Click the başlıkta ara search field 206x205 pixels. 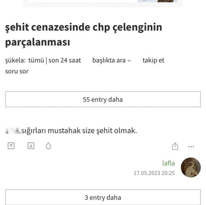[109, 61]
